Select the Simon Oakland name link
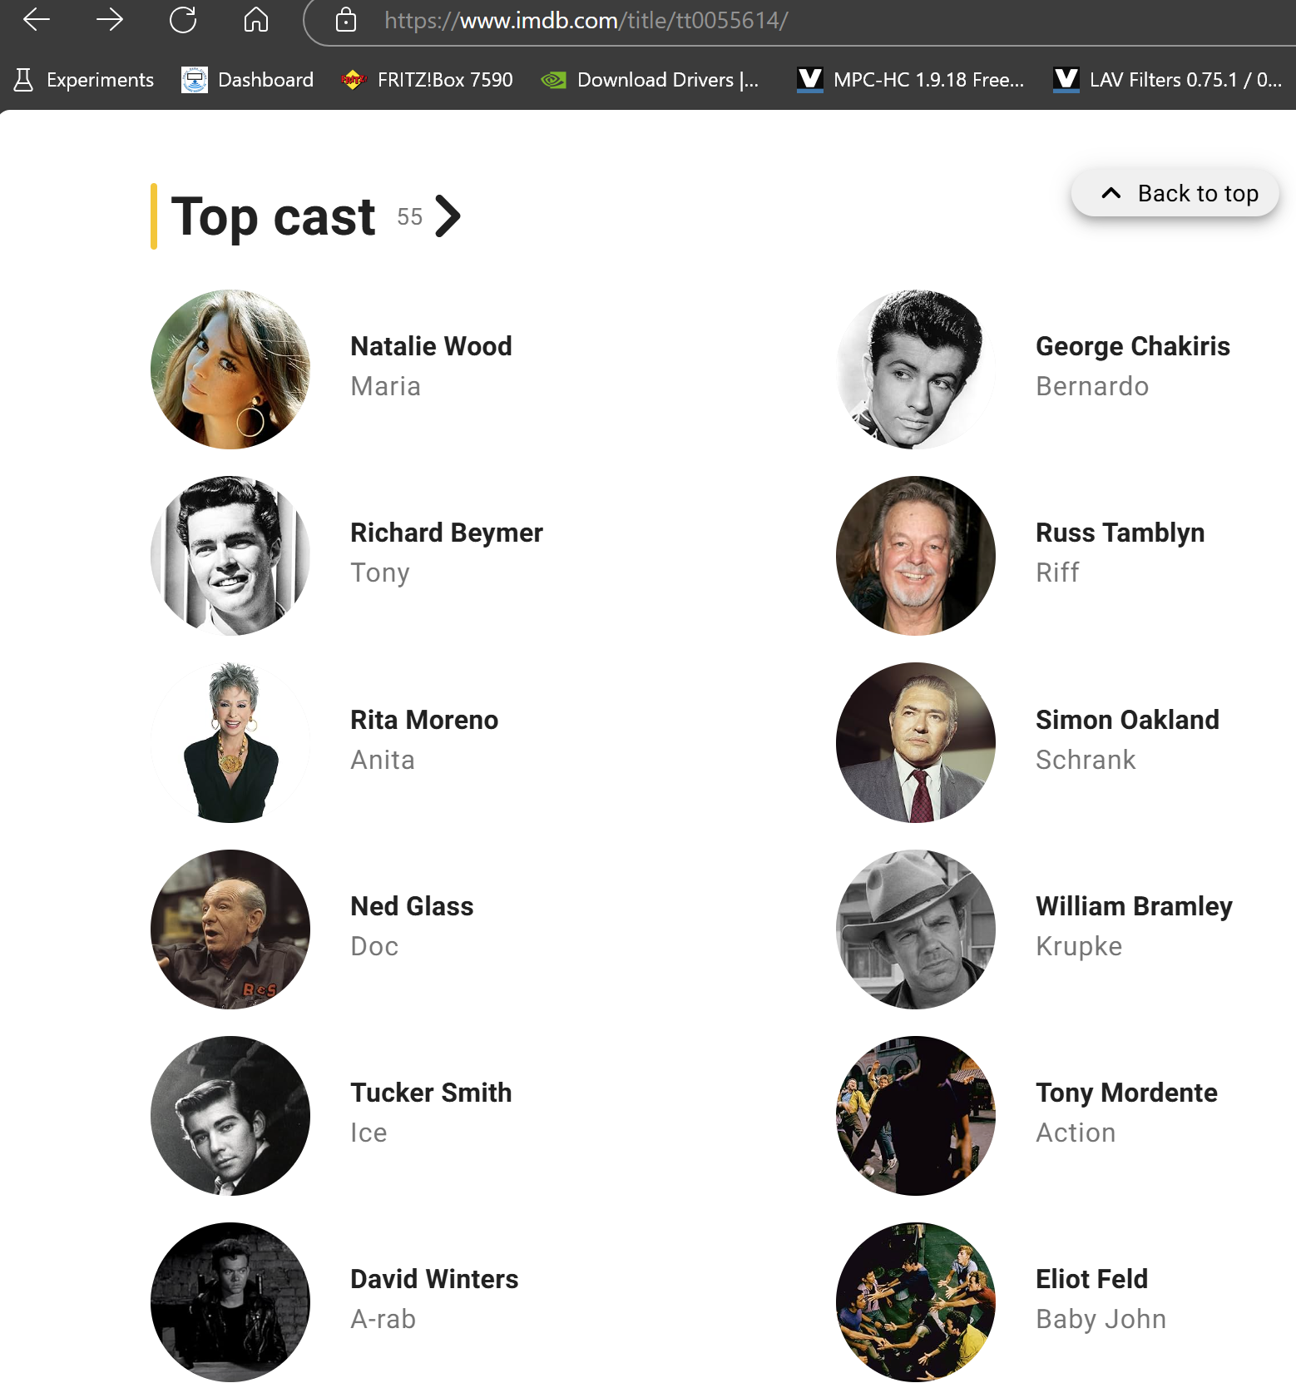 tap(1127, 720)
